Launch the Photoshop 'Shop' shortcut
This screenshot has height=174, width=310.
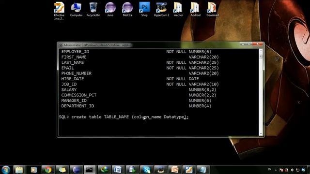[144, 10]
